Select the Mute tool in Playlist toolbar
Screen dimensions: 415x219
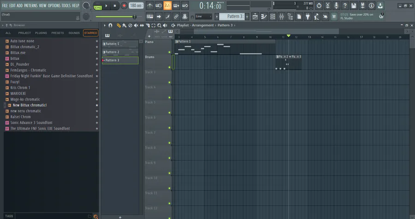(x=136, y=25)
